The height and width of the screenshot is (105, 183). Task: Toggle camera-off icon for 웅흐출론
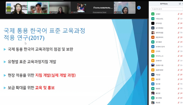181,42
